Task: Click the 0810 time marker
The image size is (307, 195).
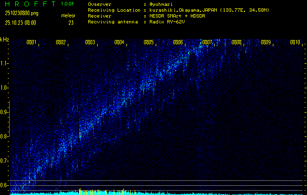Action: [x=295, y=42]
